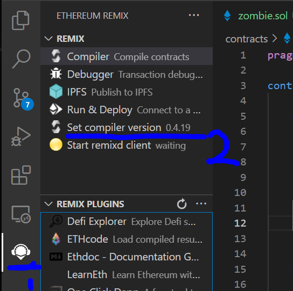
Task: Click the Set compiler version icon
Action: 56,127
